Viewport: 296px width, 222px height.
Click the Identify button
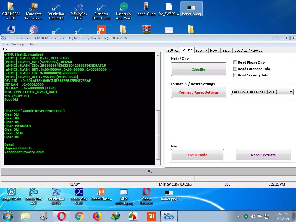[x=199, y=69]
